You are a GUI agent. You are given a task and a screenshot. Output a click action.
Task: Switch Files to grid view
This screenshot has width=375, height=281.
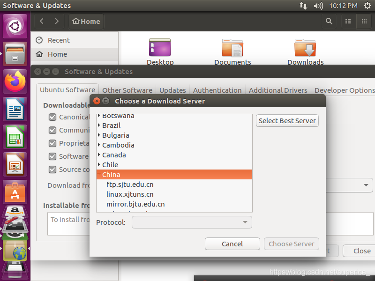364,21
